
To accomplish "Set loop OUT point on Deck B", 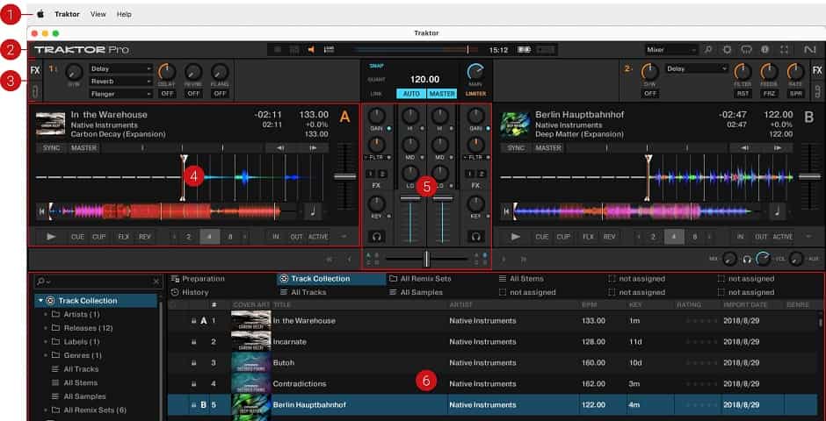I will click(761, 237).
